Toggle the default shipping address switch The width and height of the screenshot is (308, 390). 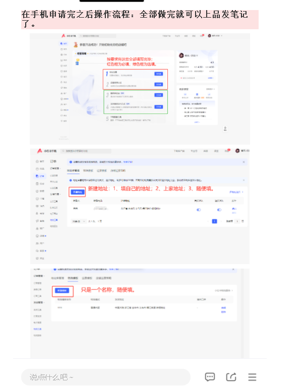point(198,209)
